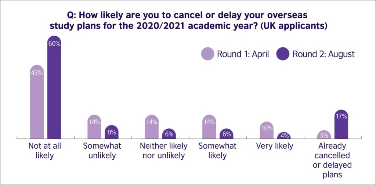Select the 6% bar above "Somewhat likely"
This screenshot has width=376, height=185.
tap(227, 134)
